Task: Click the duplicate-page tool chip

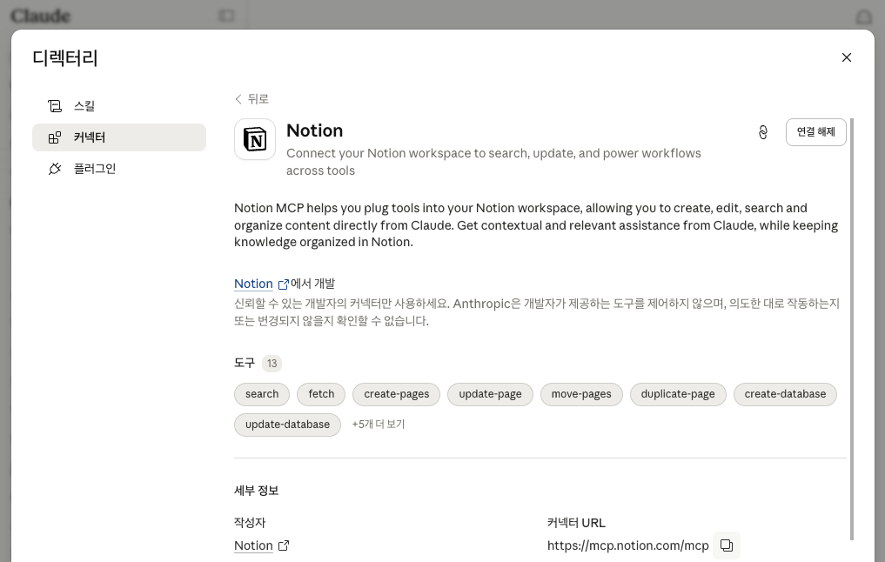Action: [x=678, y=394]
